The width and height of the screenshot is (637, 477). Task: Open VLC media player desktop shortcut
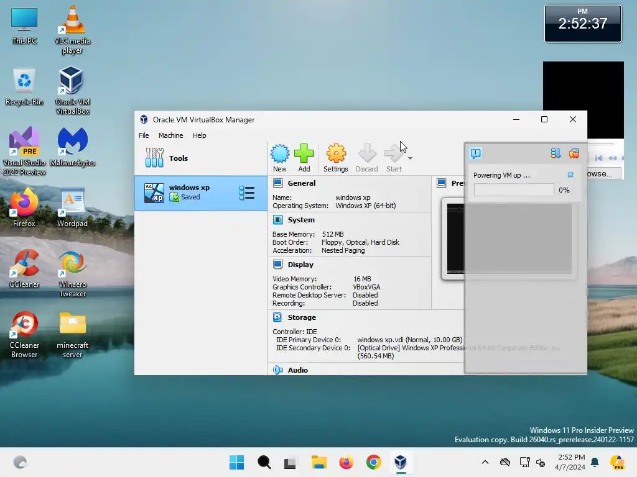tap(72, 30)
